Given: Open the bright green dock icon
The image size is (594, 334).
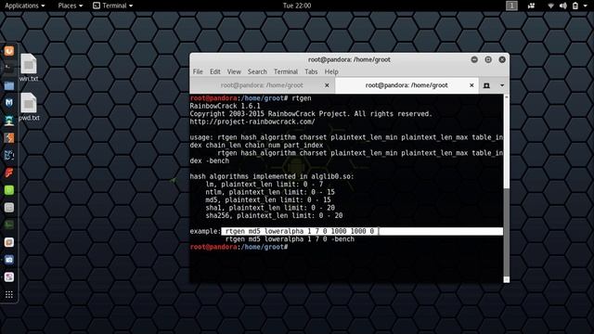Looking at the screenshot, I should pyautogui.click(x=9, y=190).
